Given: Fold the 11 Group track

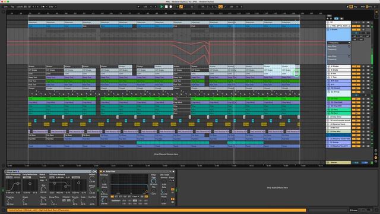Looking at the screenshot, I should coord(328,92).
